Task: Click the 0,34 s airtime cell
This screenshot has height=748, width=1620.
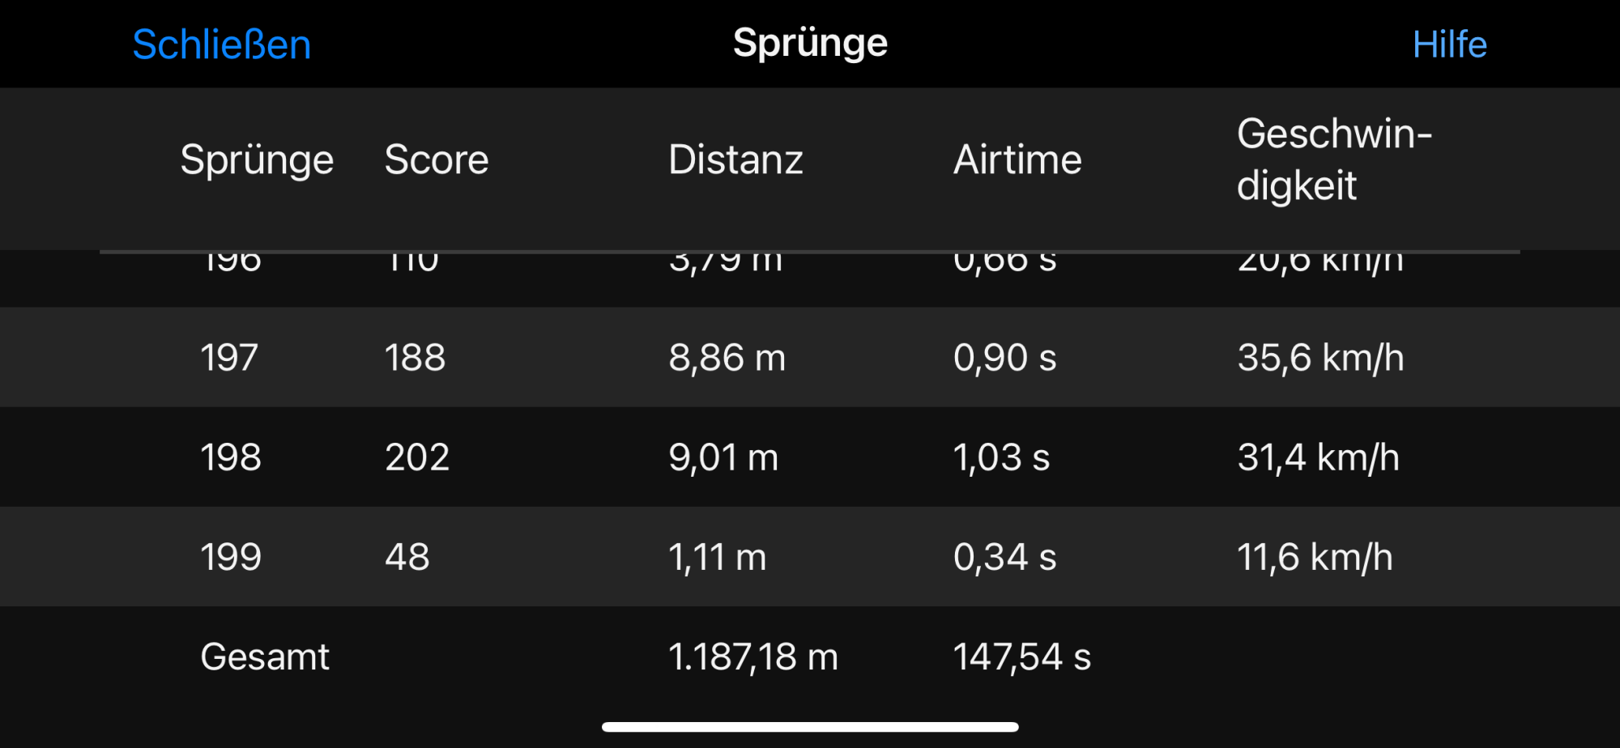Action: point(1004,557)
